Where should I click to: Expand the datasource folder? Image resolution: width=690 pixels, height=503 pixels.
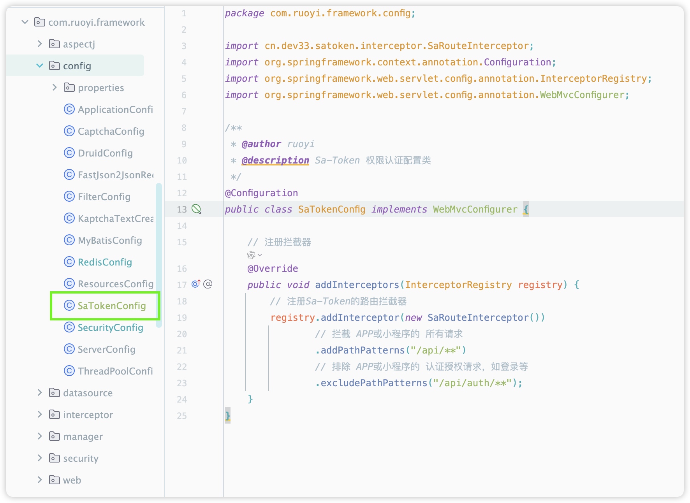(x=40, y=393)
